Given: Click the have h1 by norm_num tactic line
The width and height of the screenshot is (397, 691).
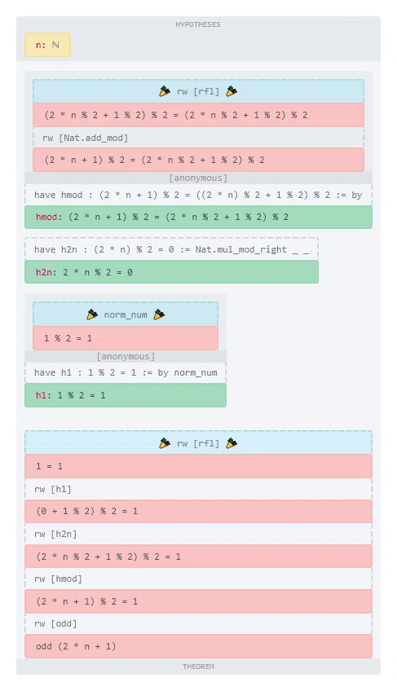Looking at the screenshot, I should [x=126, y=372].
